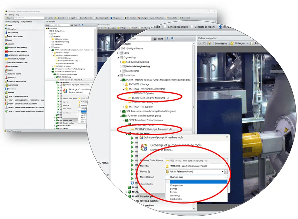This screenshot has width=298, height=219.
Task: Select SPDP Propulsion Production area in enlarged tree
Action: 146,120
